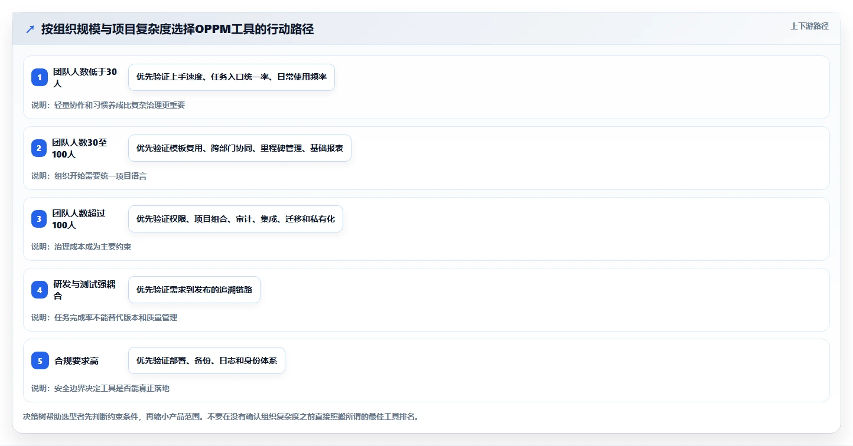Select step number 4 badge
Screen dimensions: 853x446
point(40,290)
